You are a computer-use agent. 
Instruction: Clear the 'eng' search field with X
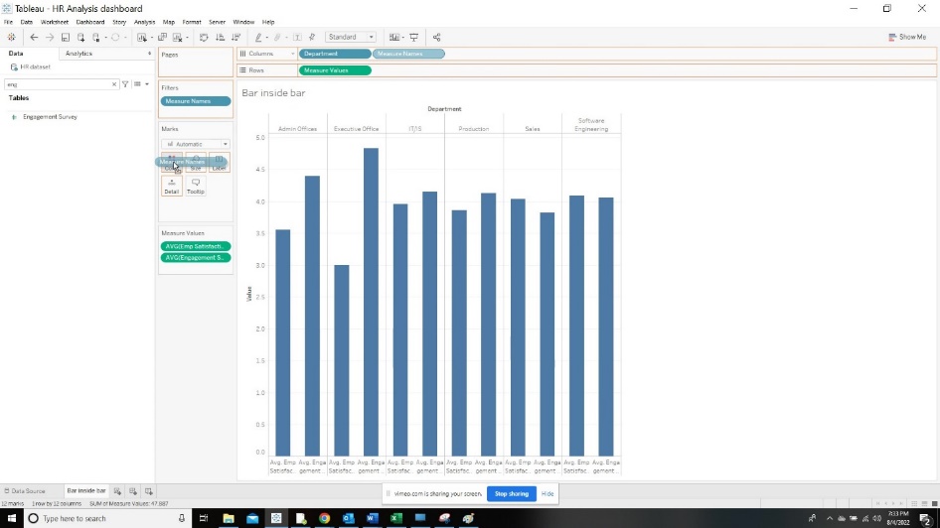(x=114, y=84)
